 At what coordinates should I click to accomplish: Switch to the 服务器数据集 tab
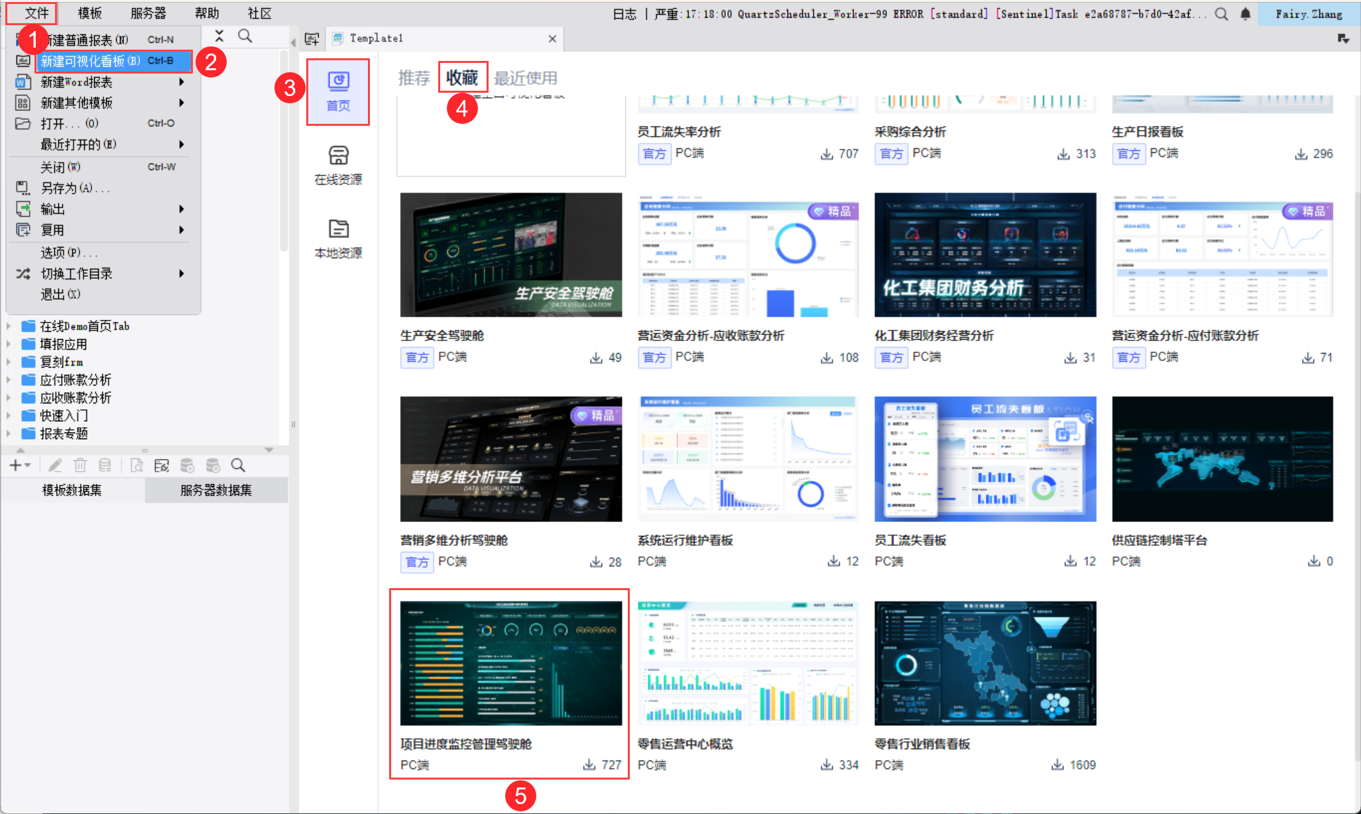pyautogui.click(x=215, y=490)
